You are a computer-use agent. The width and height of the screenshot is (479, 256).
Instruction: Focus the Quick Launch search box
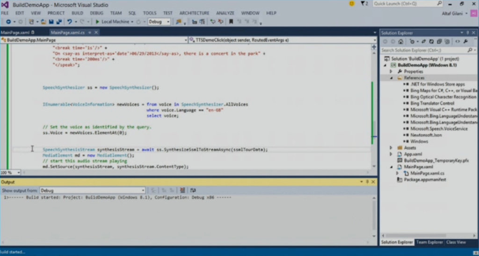tap(407, 4)
